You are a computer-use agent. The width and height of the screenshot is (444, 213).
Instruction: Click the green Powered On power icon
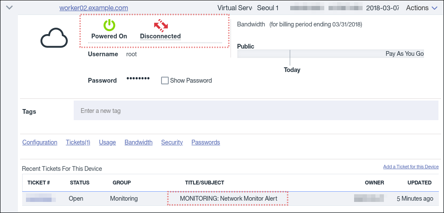coord(110,25)
